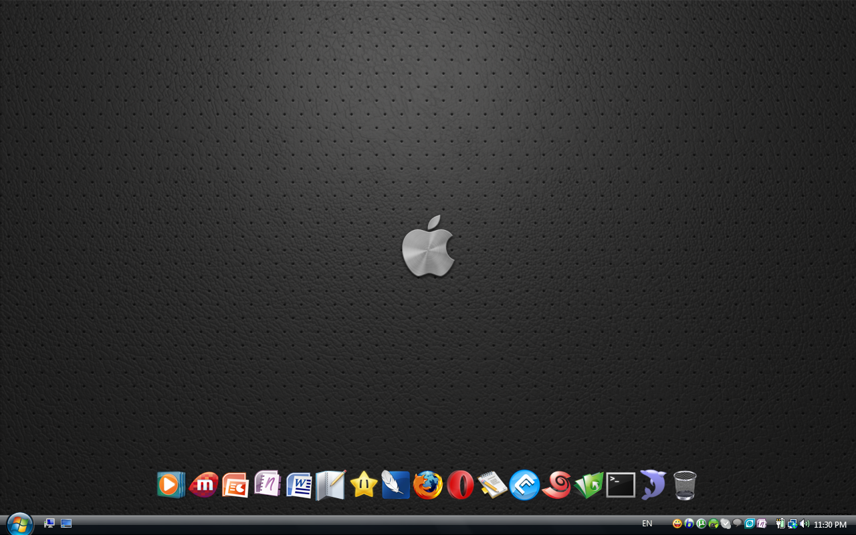Screen dimensions: 856x535
Task: Click the battery power tray icon
Action: (x=780, y=524)
